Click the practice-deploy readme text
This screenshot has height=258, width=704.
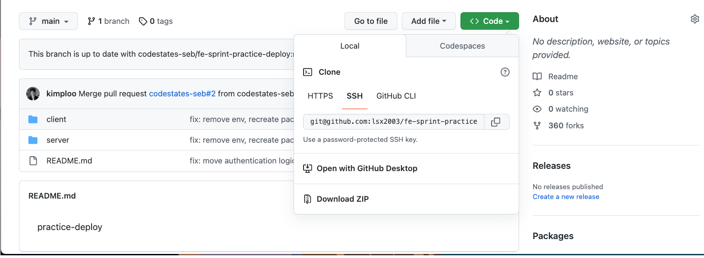coord(70,227)
